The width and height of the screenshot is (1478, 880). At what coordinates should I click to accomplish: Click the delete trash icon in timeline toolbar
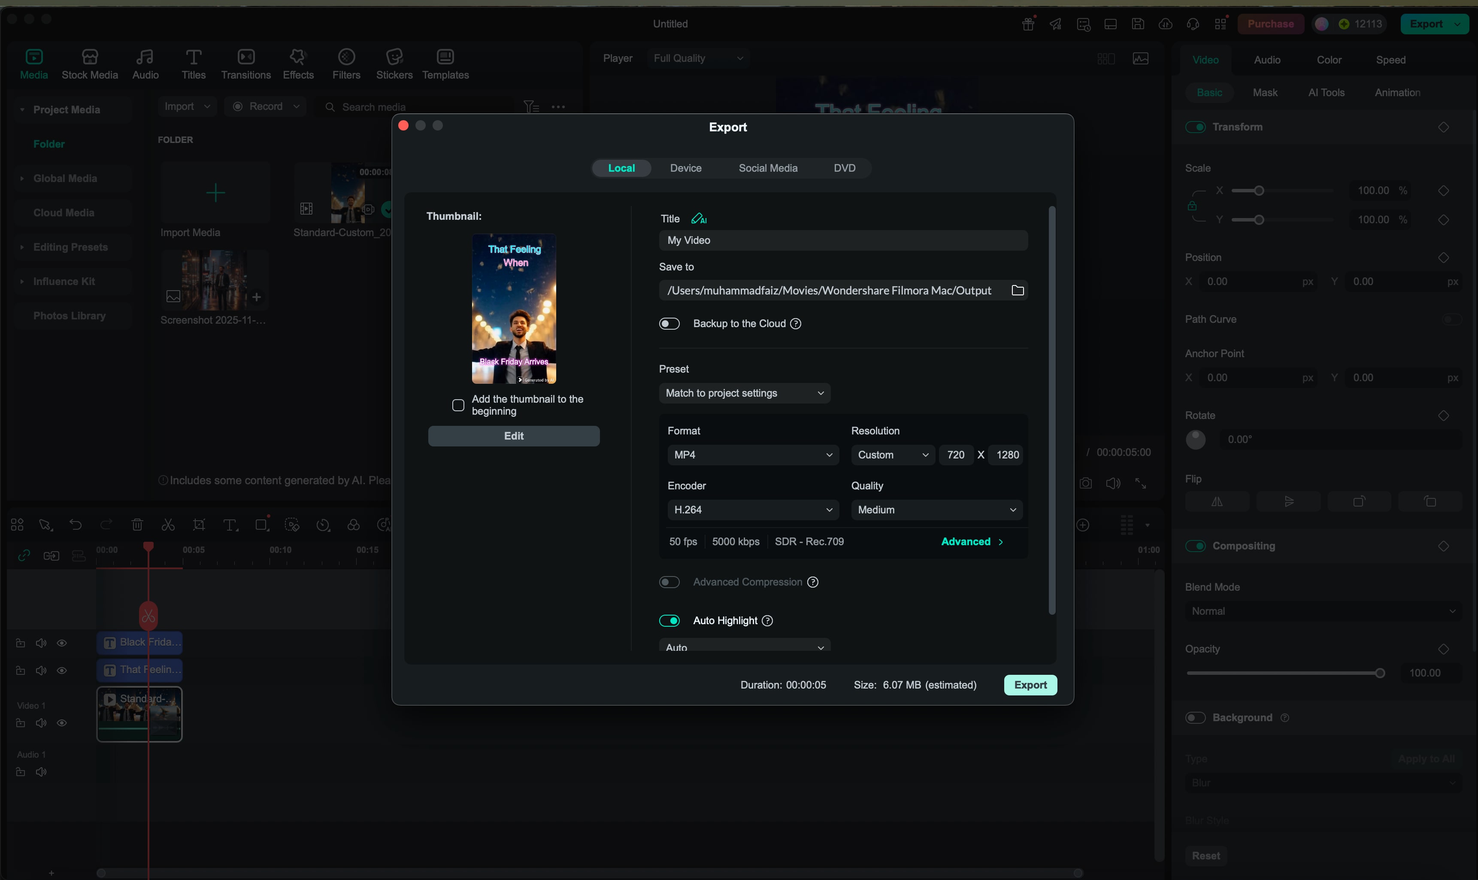click(x=137, y=525)
